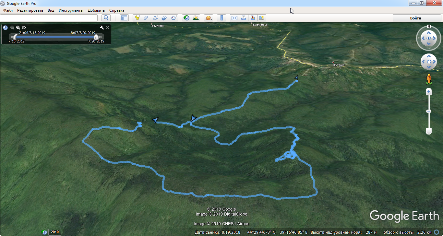This screenshot has height=236, width=443.
Task: Open the planet switcher dropdown
Action: pos(209,18)
